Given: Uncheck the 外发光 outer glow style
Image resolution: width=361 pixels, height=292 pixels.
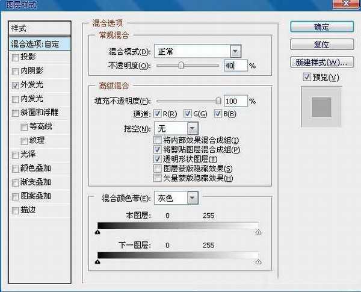Looking at the screenshot, I should coord(16,85).
